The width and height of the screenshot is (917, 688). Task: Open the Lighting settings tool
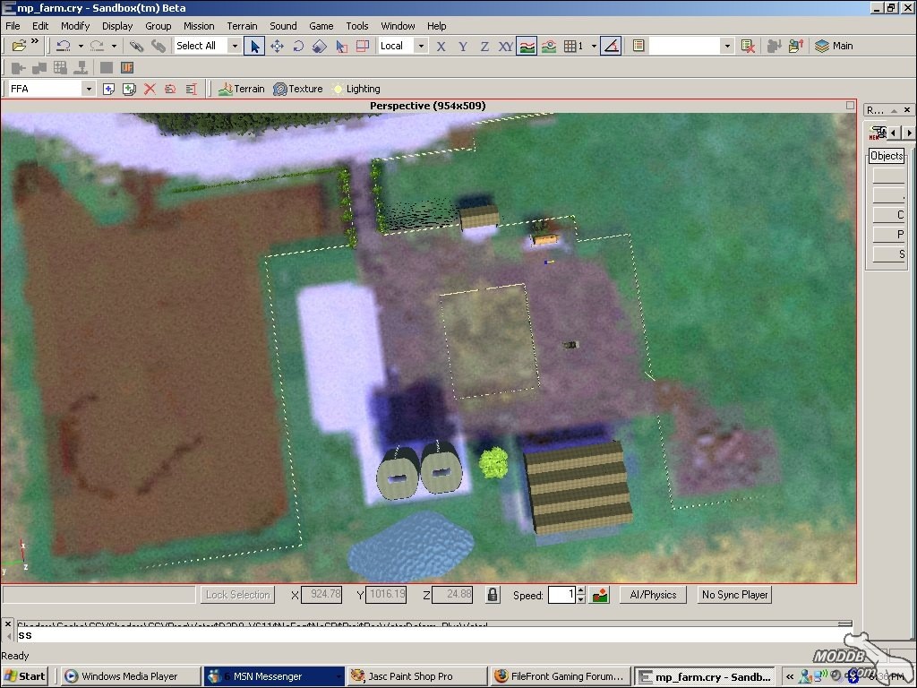pyautogui.click(x=356, y=89)
